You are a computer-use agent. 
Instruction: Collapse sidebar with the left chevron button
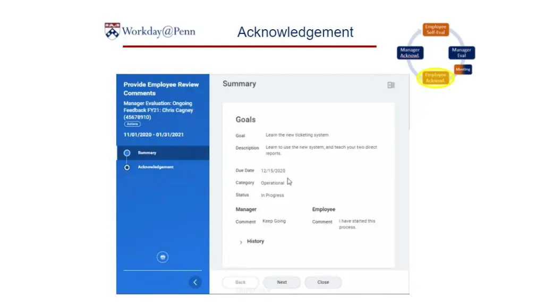195,282
